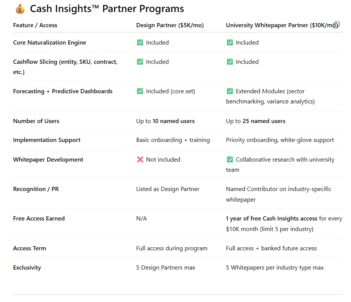The width and height of the screenshot is (351, 302).
Task: Click the Listed as Design Partner cell
Action: point(168,189)
